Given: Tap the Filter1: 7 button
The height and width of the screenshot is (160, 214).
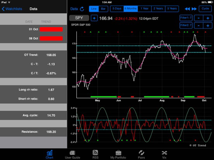Looking at the screenshot, I should coord(186,18).
